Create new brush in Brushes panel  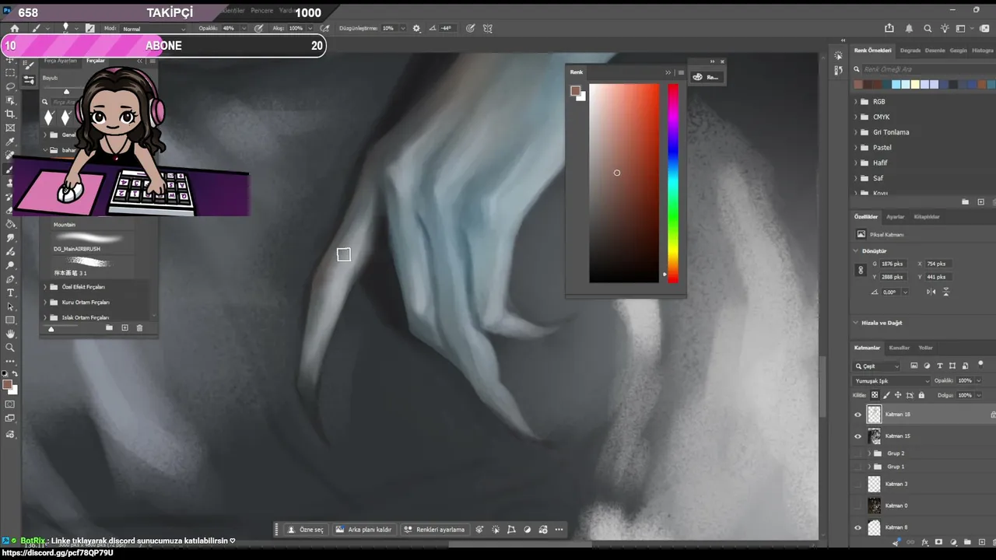(124, 328)
